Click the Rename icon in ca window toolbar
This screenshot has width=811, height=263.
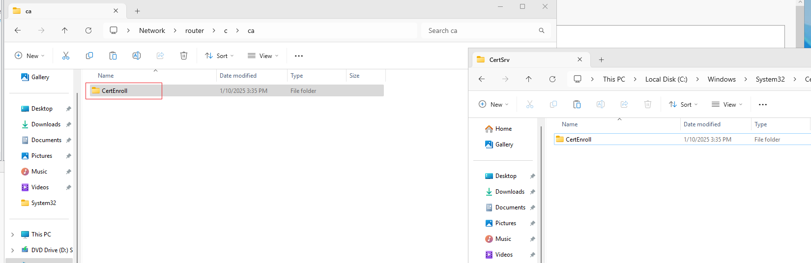coord(137,56)
